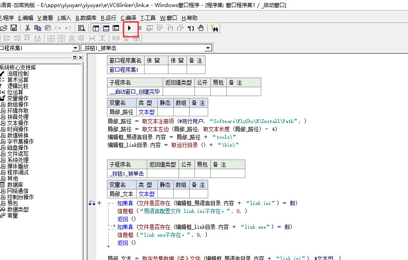Viewport: 408px width, 260px height.
Task: Toggle the status panel view icon
Action: pos(106,28)
